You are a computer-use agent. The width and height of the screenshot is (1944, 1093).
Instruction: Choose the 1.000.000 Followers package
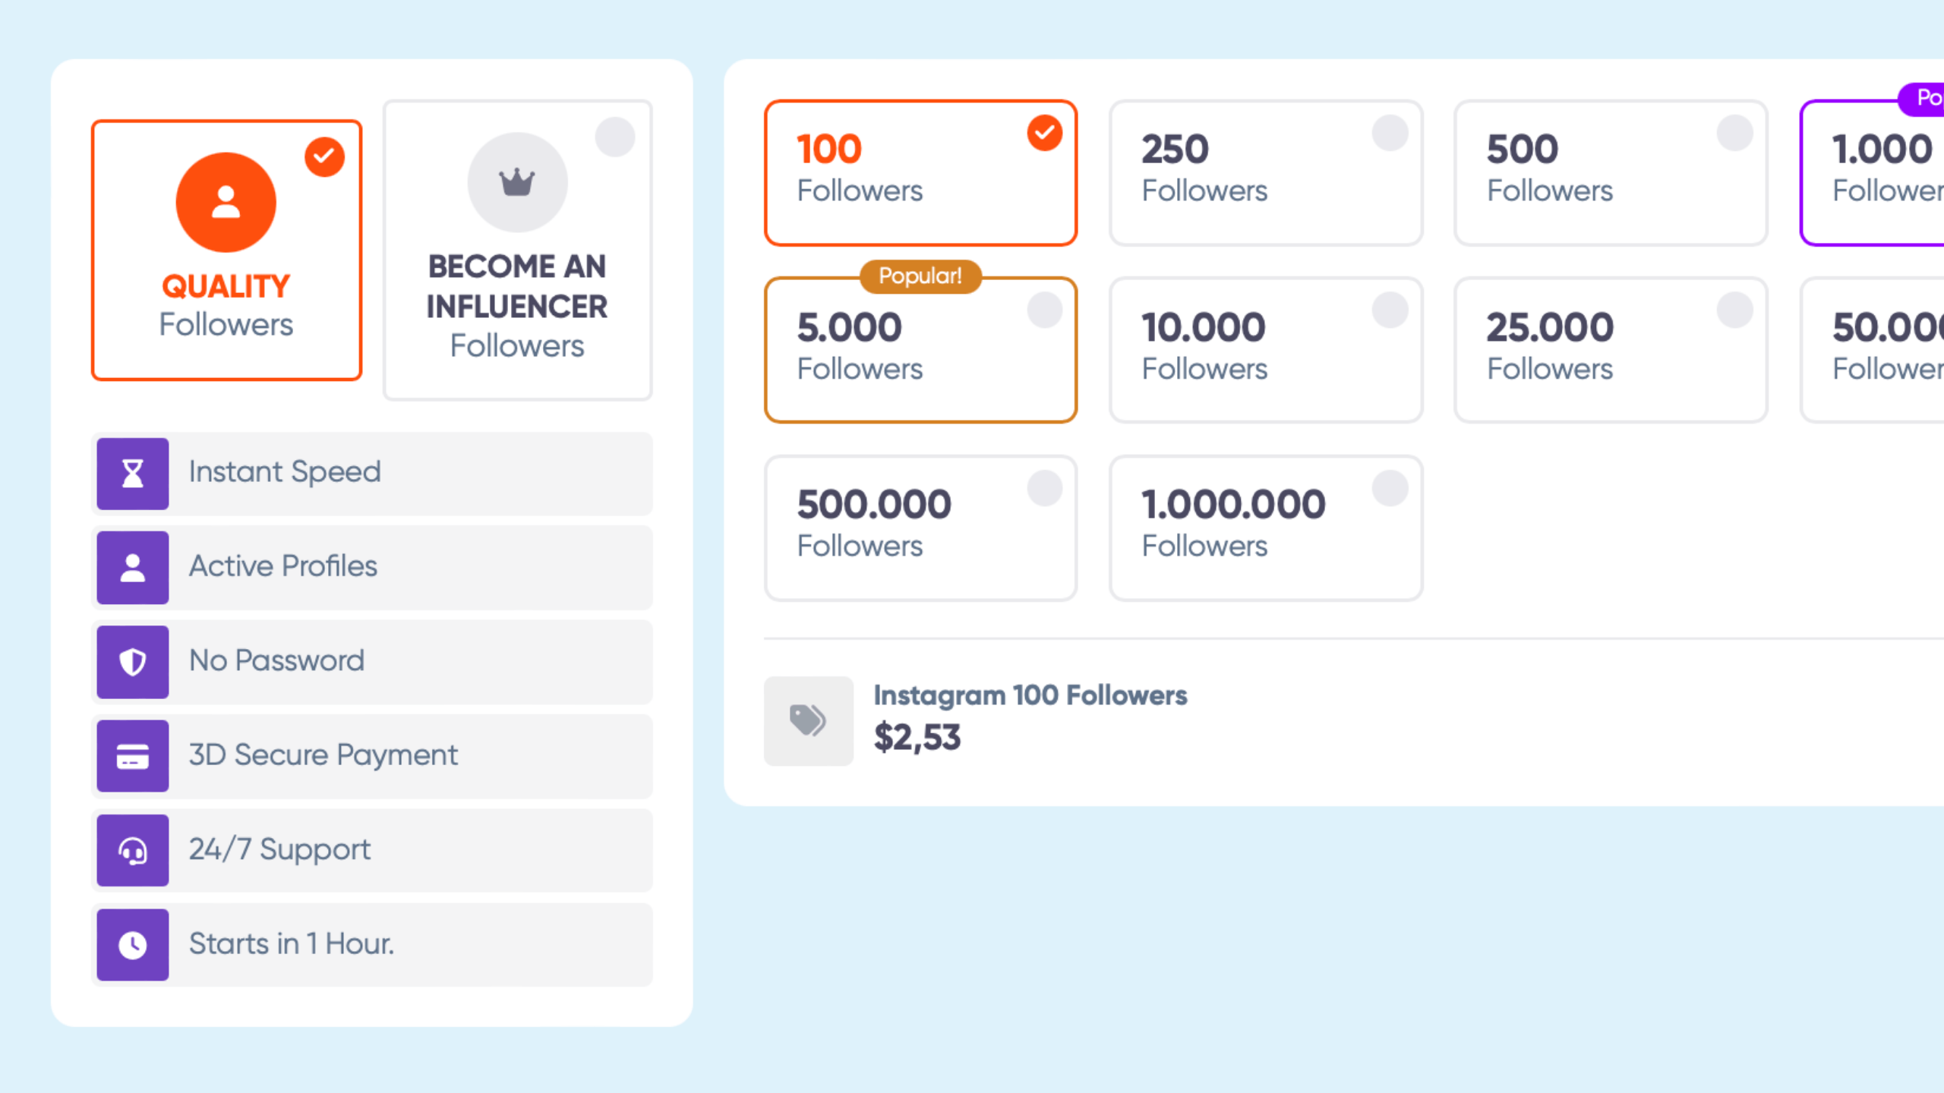[1265, 528]
